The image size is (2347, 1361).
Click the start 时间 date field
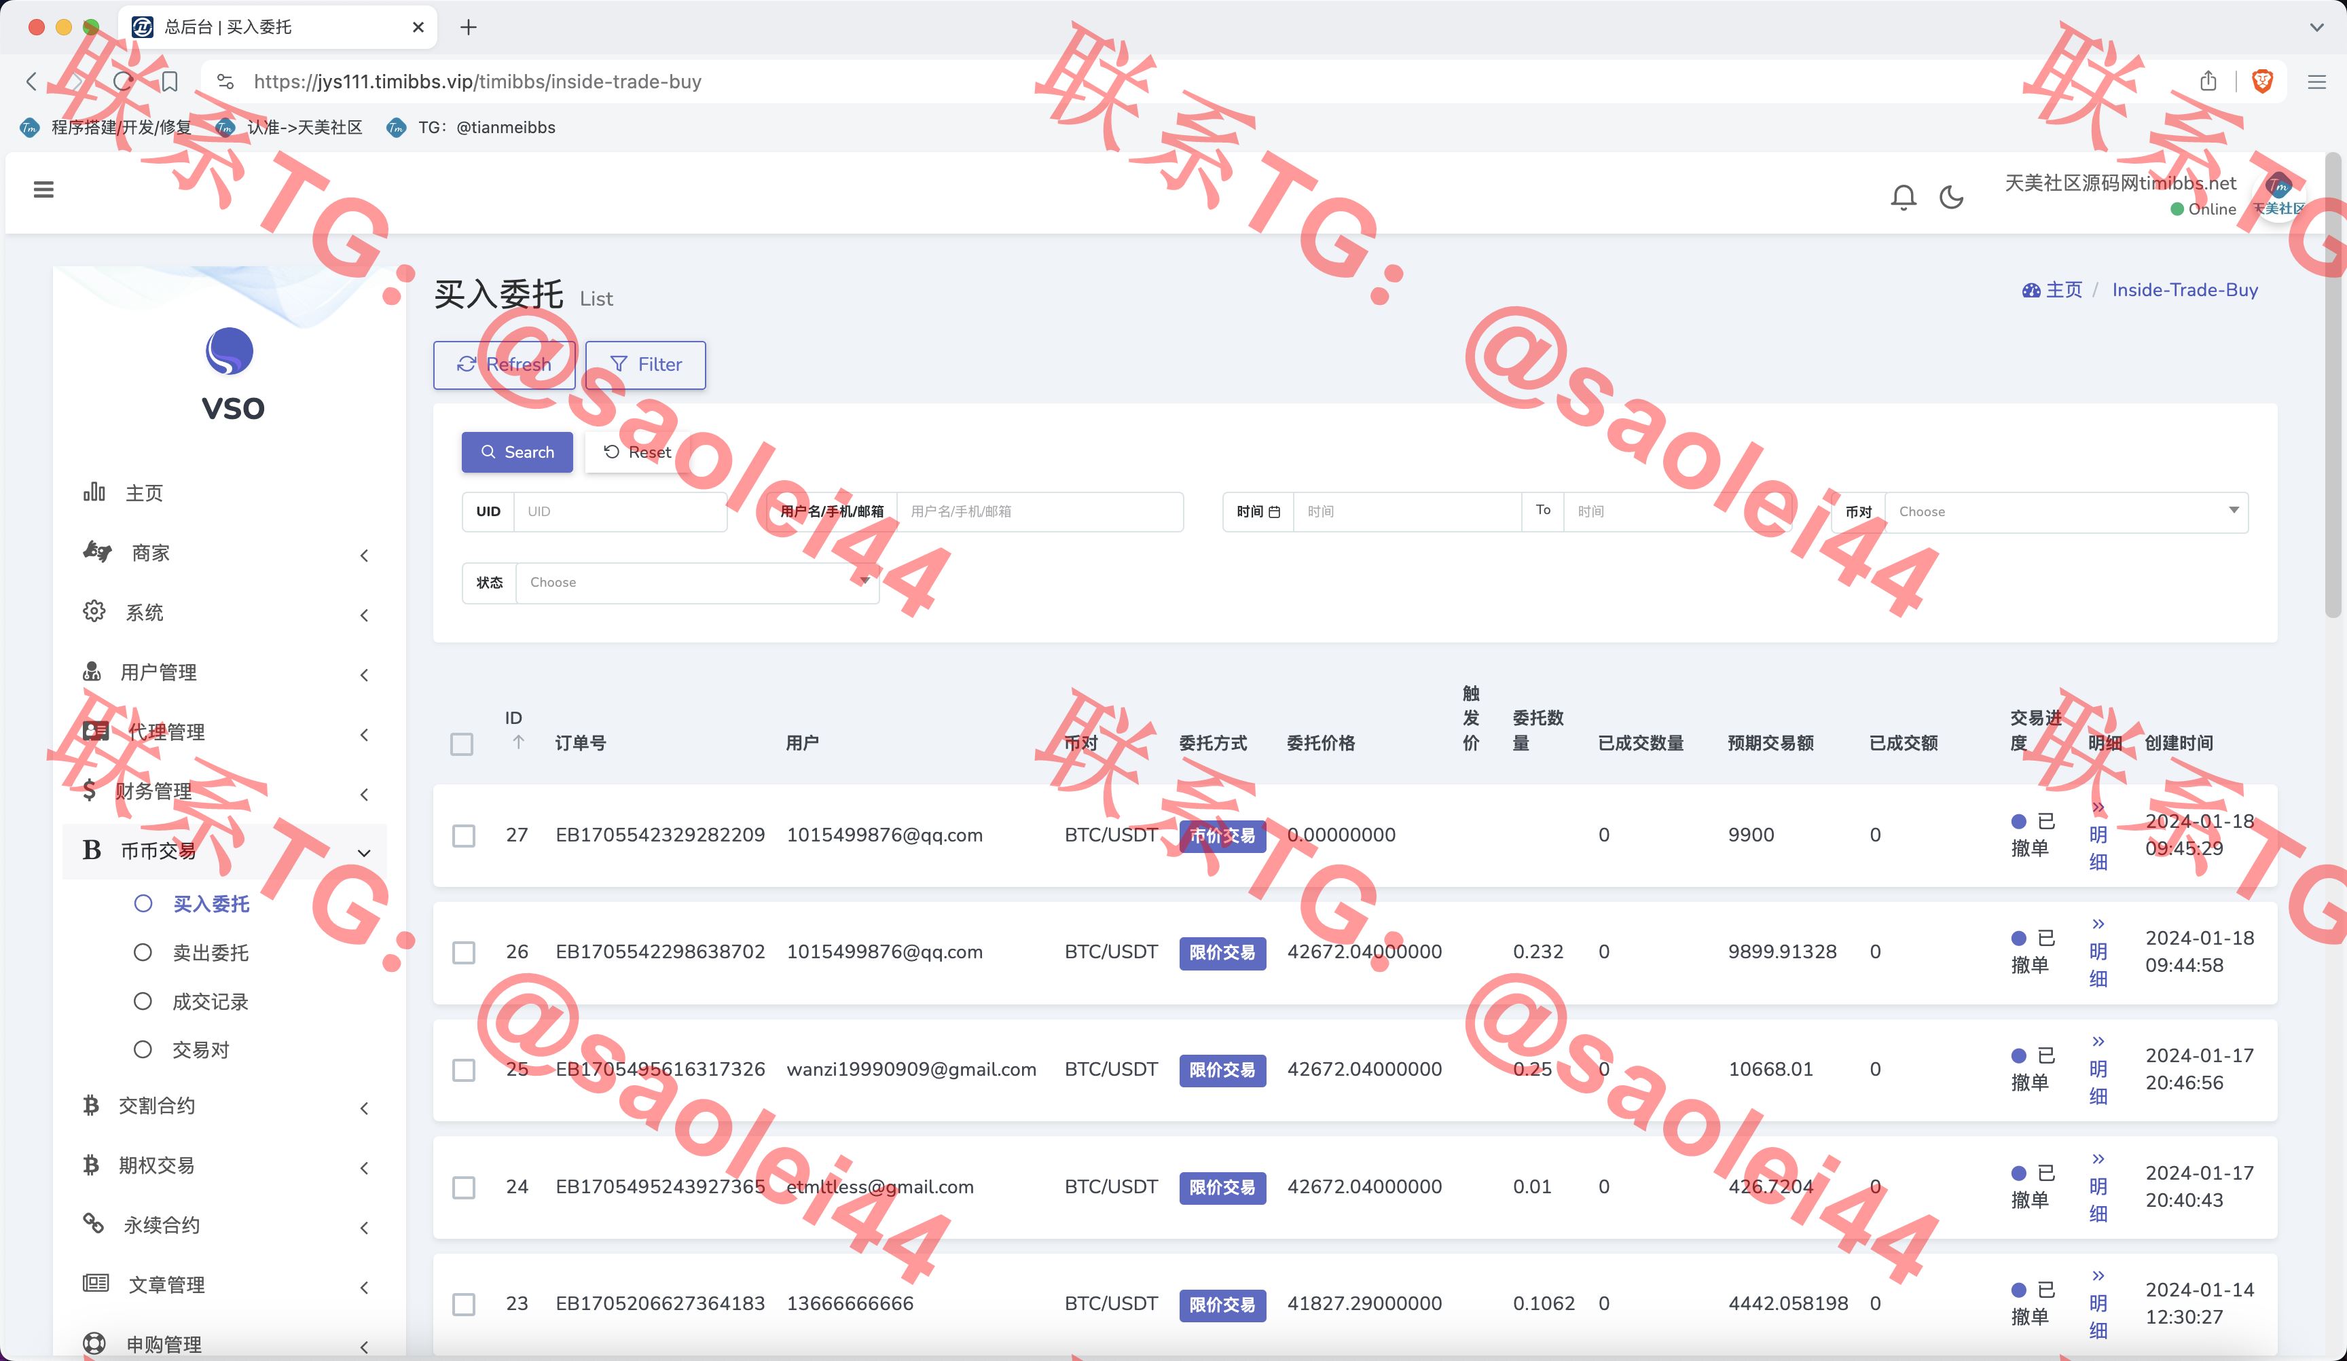coord(1406,511)
